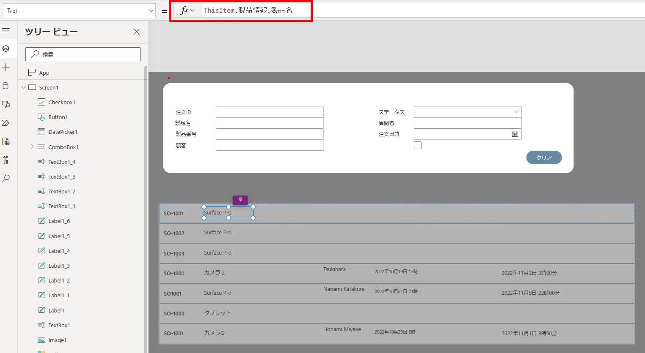Click the purple lightbulb ideas icon
Image resolution: width=645 pixels, height=353 pixels.
click(x=240, y=200)
